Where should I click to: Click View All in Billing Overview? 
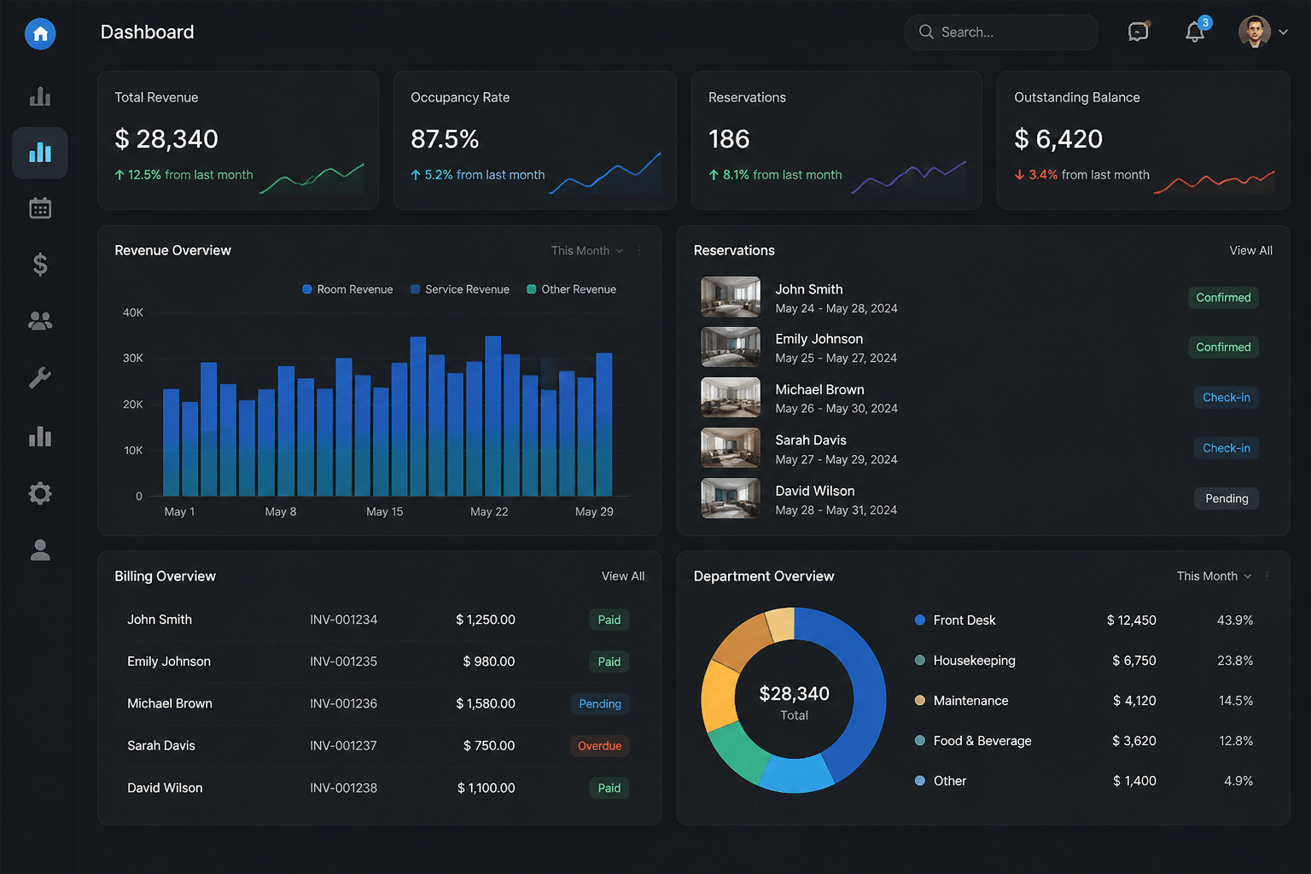pyautogui.click(x=623, y=576)
